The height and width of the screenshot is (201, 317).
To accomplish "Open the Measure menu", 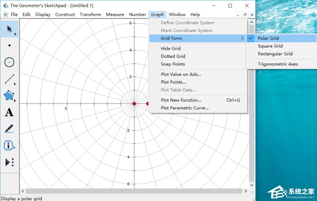I will [115, 14].
